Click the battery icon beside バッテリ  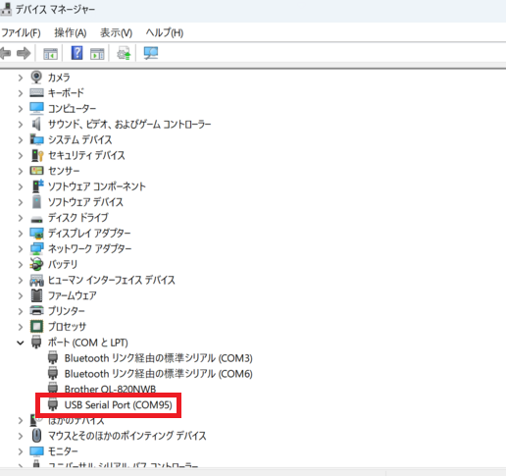[x=36, y=264]
